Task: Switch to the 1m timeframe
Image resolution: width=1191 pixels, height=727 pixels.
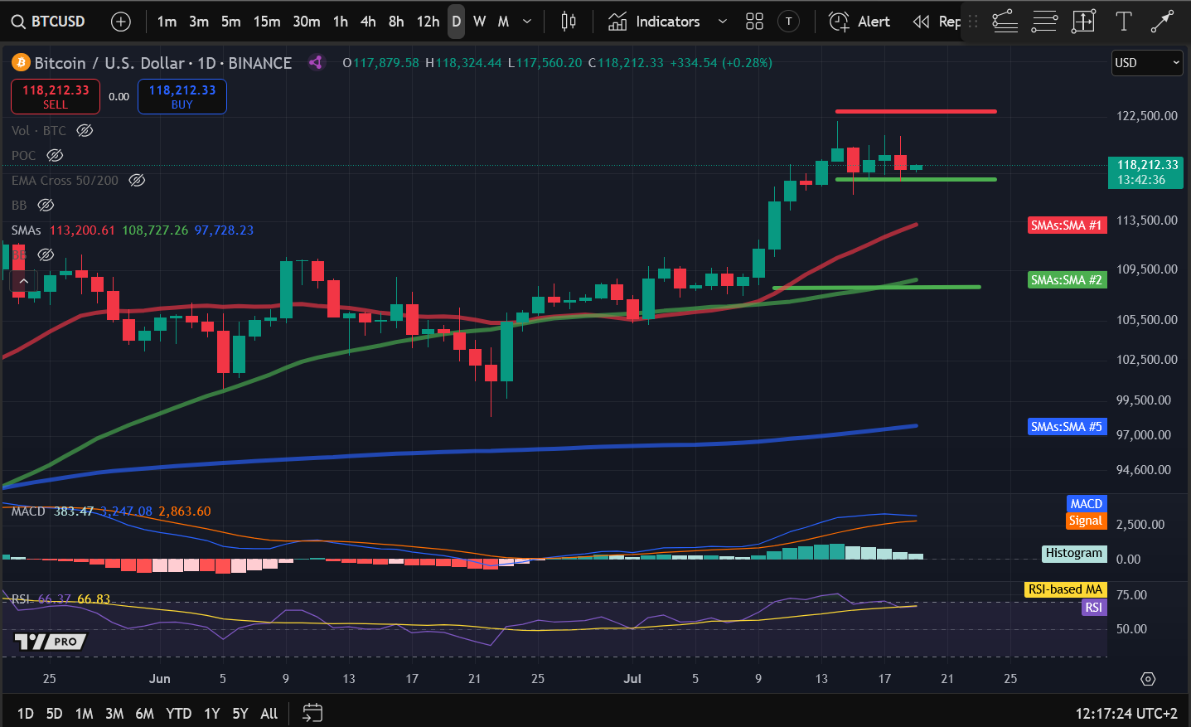Action: pos(167,22)
